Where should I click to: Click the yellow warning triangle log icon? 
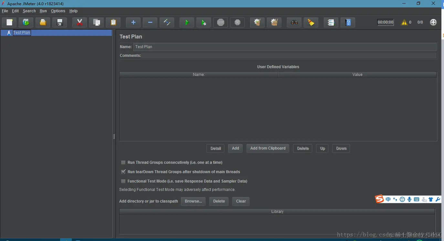coord(404,22)
